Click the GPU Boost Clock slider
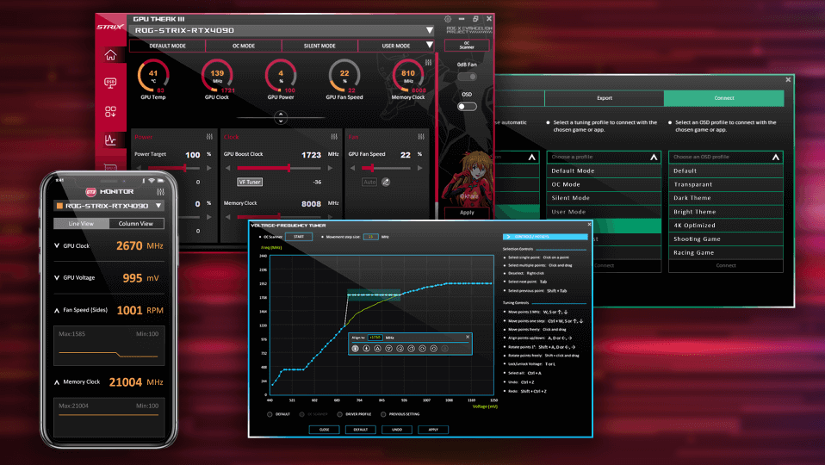Screen dimensions: 825x465 click(276, 168)
